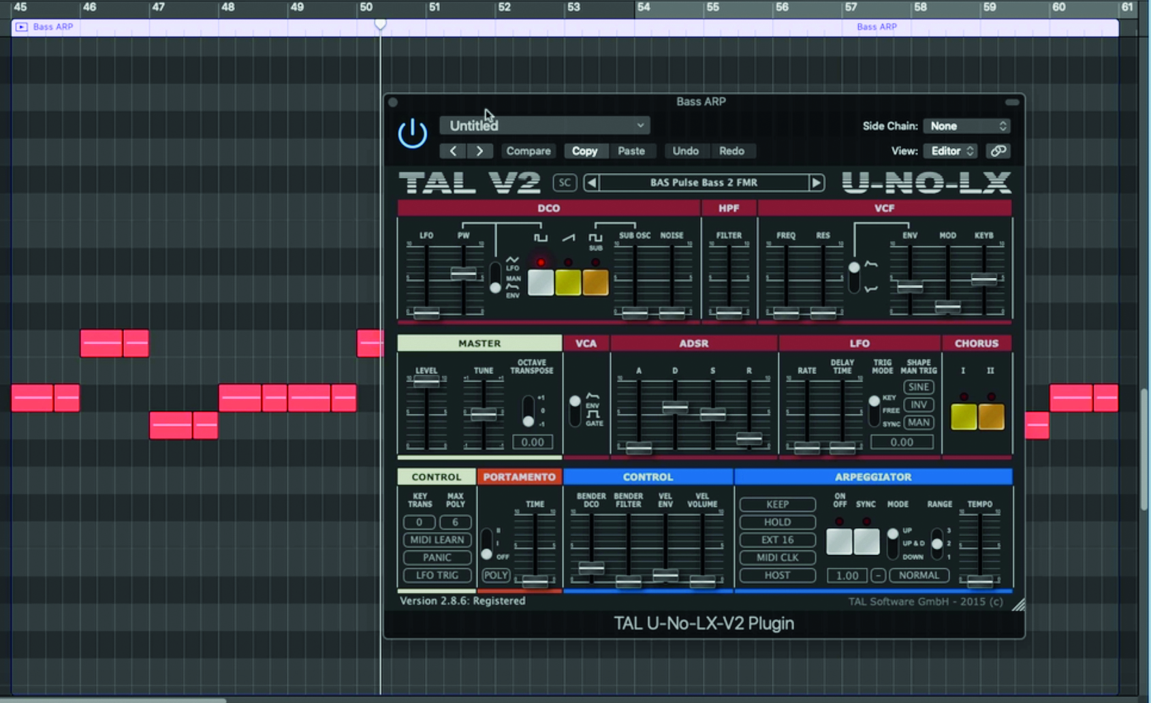Click the INV LFO button
This screenshot has height=703, width=1151.
point(919,405)
